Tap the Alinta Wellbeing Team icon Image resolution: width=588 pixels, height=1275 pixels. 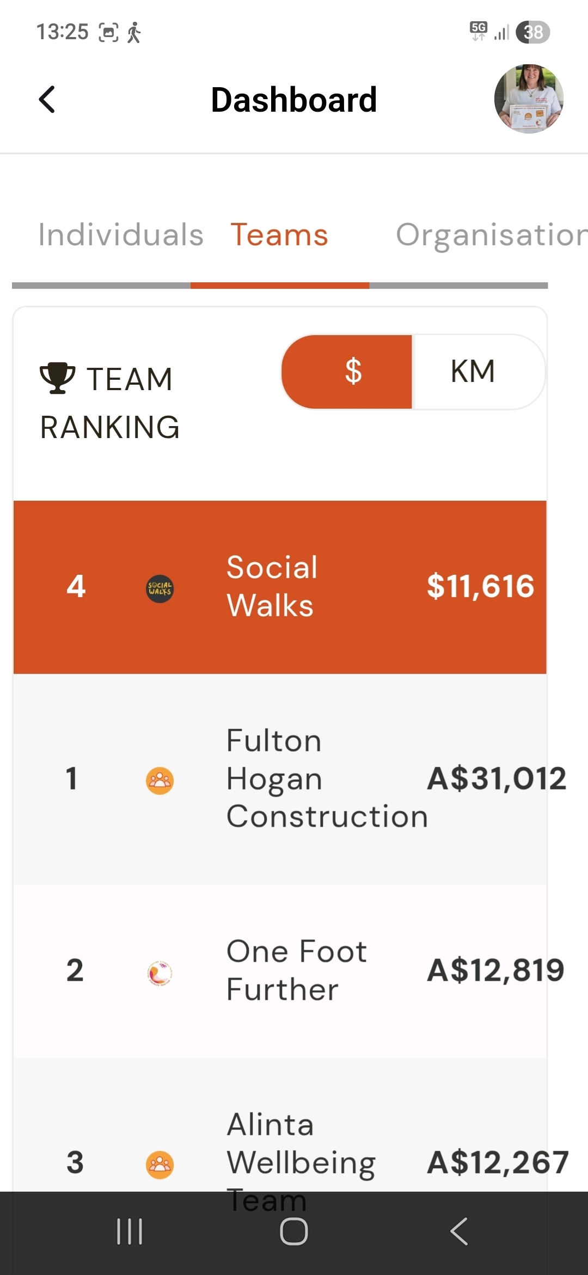160,1165
